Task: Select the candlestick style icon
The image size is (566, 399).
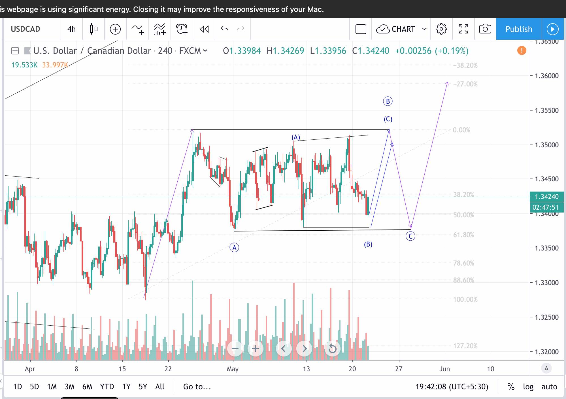Action: [x=93, y=29]
